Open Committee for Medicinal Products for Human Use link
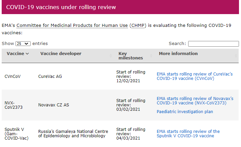This screenshot has height=147, width=241. pyautogui.click(x=72, y=26)
